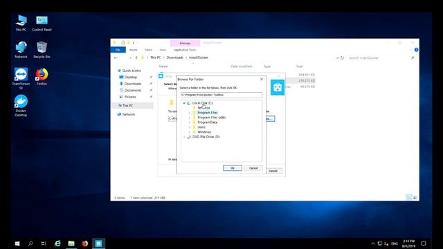Open address bar history dropdown

click(337, 58)
